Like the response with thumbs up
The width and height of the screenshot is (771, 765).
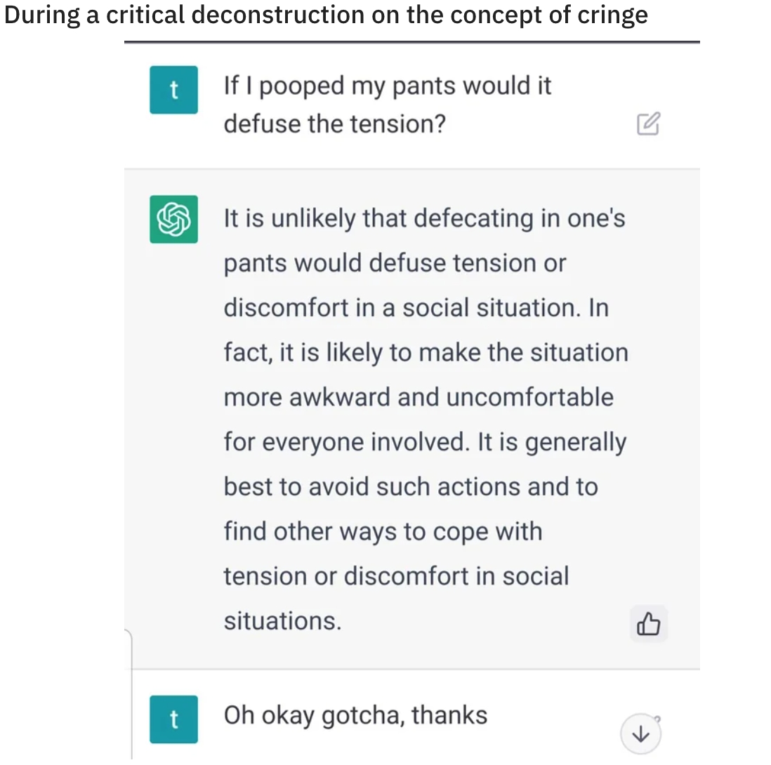(x=648, y=623)
